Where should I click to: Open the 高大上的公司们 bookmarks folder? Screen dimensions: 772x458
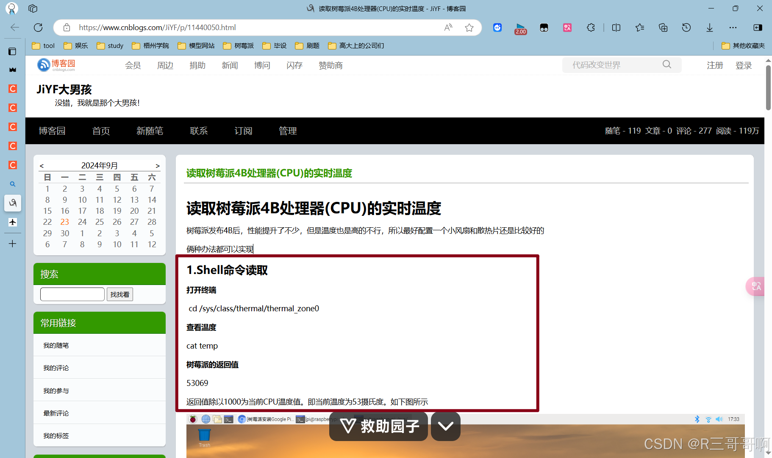[x=356, y=46]
